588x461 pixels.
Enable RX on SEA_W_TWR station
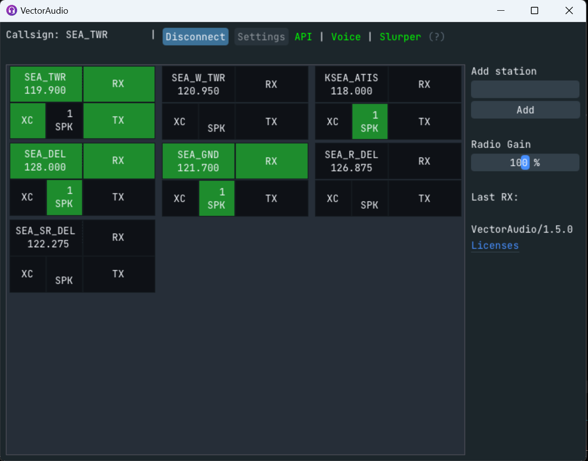[272, 84]
